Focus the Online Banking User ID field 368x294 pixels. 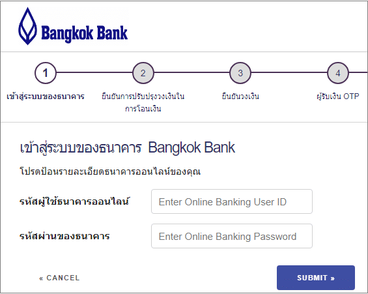coord(232,201)
